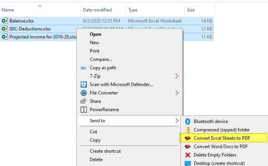The image size is (268, 166).
Task: Choose Delete from the context menu
Action: (96, 160)
